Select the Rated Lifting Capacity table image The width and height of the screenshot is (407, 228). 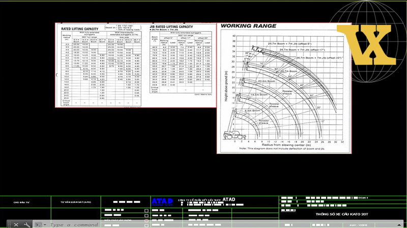coord(136,65)
